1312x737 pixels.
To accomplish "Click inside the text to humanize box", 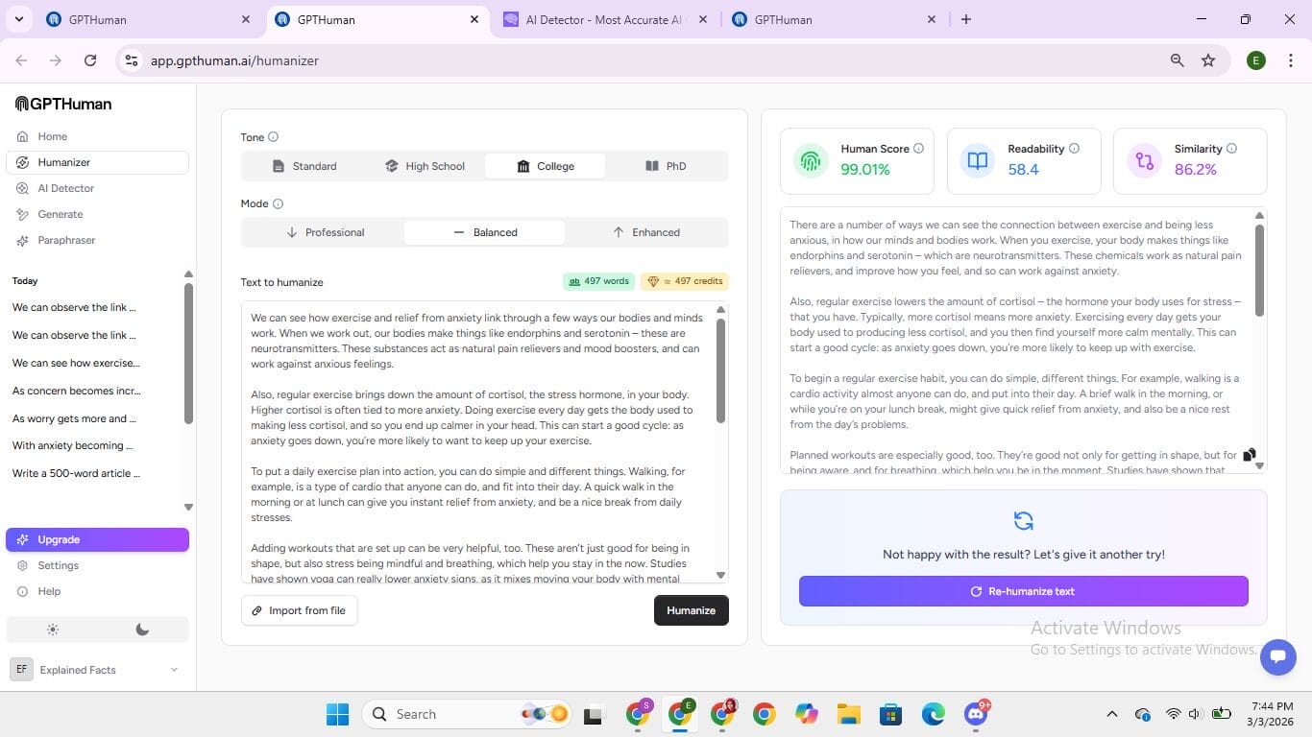I will tap(477, 441).
